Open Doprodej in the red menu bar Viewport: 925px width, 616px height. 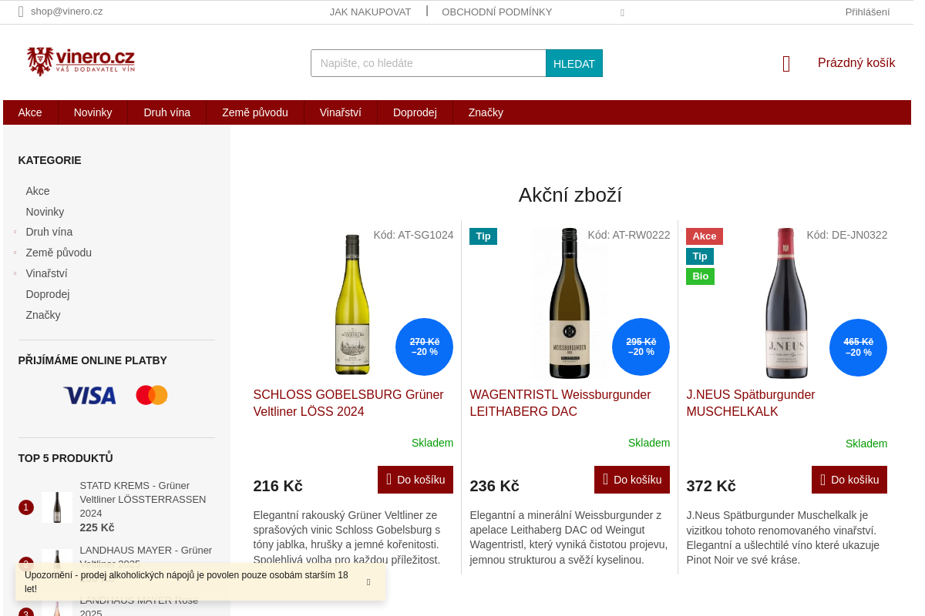click(415, 112)
